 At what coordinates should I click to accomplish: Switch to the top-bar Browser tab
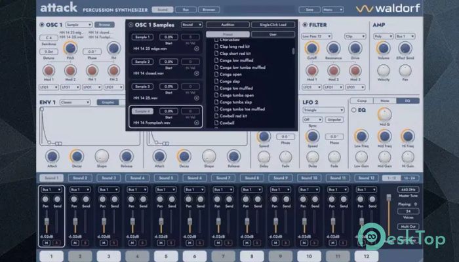(x=209, y=10)
